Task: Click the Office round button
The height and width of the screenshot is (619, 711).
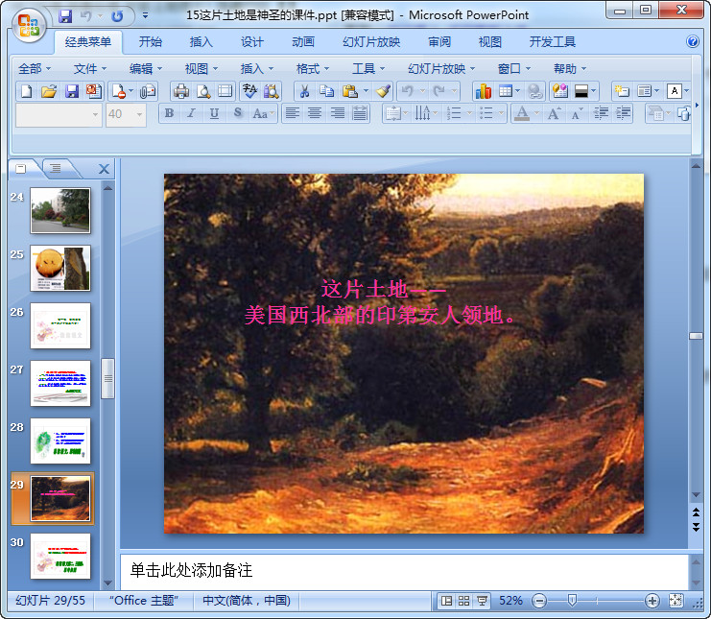Action: [x=29, y=25]
